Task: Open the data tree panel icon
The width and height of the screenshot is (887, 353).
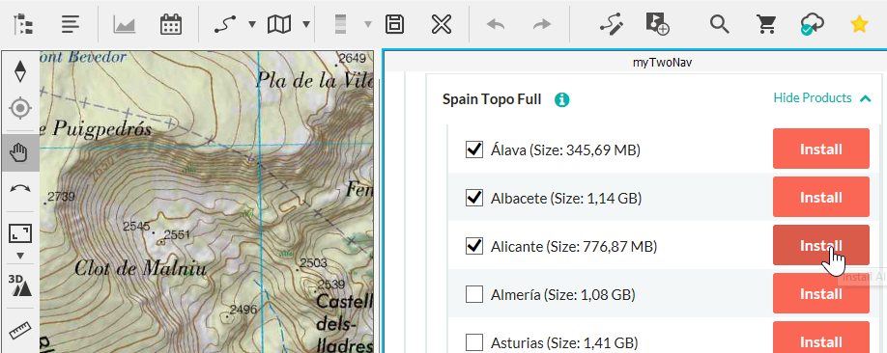Action: [x=22, y=24]
